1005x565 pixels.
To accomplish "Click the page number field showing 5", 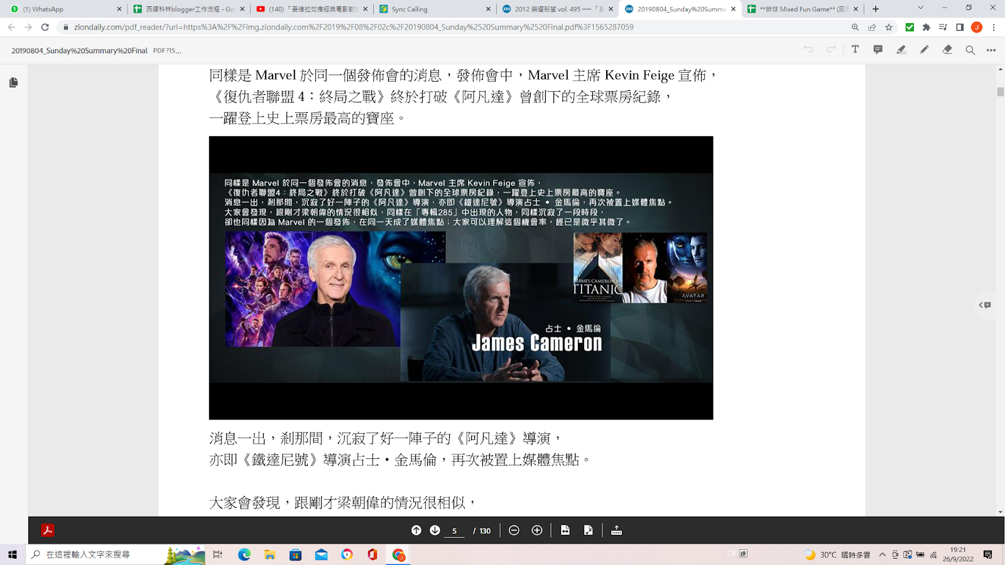I will click(x=454, y=531).
